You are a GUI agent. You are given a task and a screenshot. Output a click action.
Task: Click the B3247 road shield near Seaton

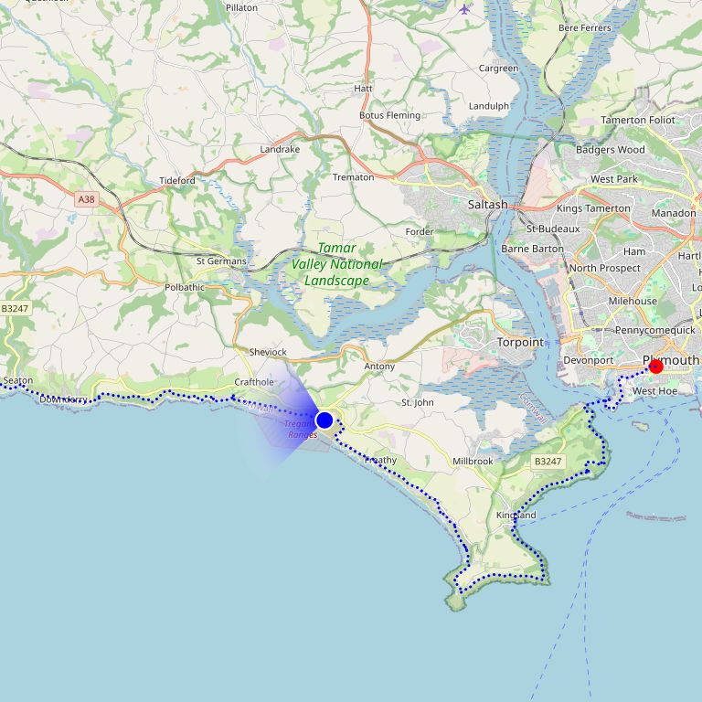pos(15,308)
